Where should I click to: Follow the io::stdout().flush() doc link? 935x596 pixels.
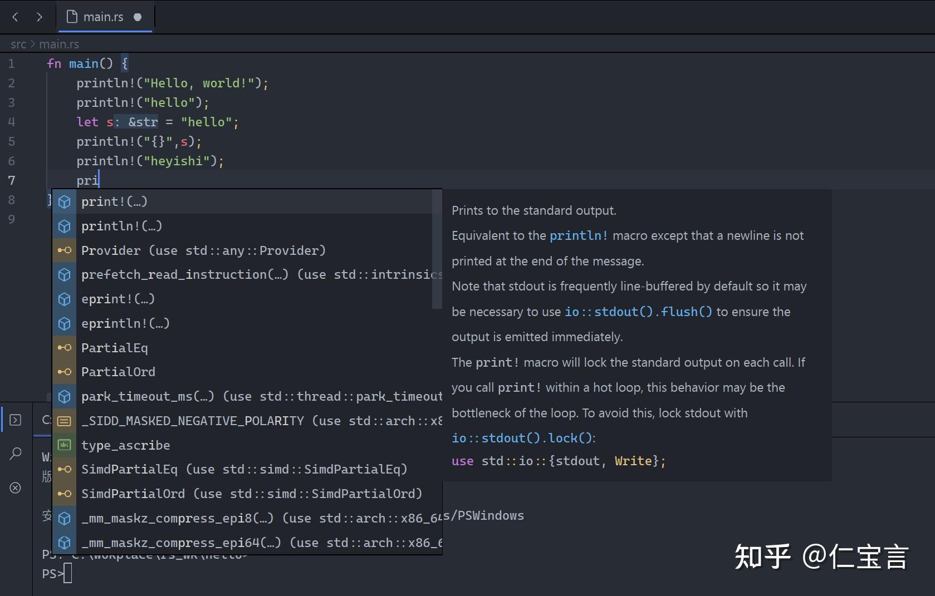638,312
